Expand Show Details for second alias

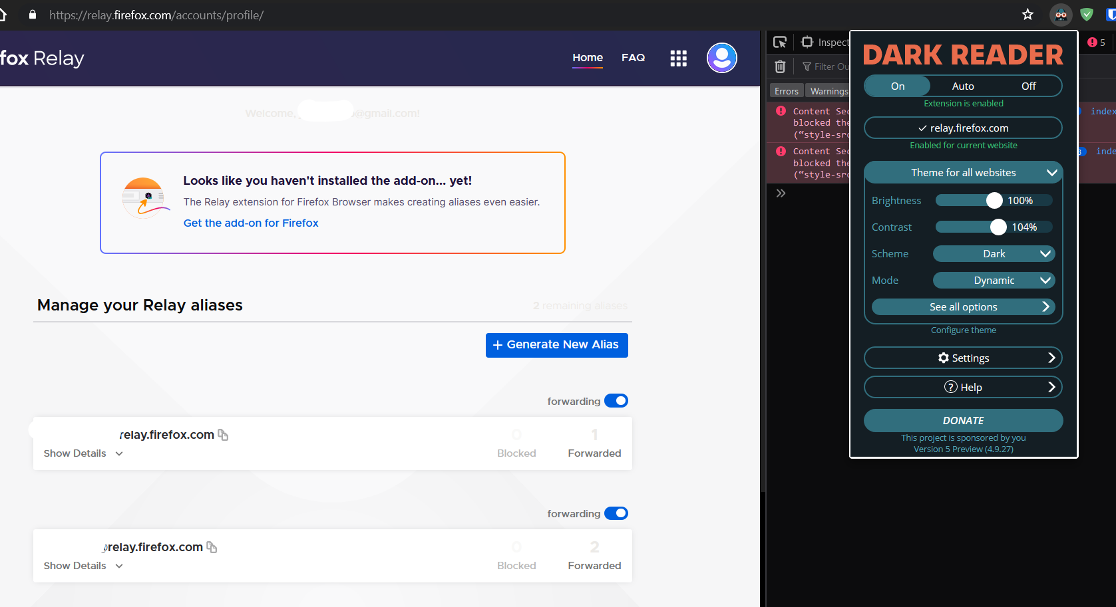pyautogui.click(x=83, y=566)
